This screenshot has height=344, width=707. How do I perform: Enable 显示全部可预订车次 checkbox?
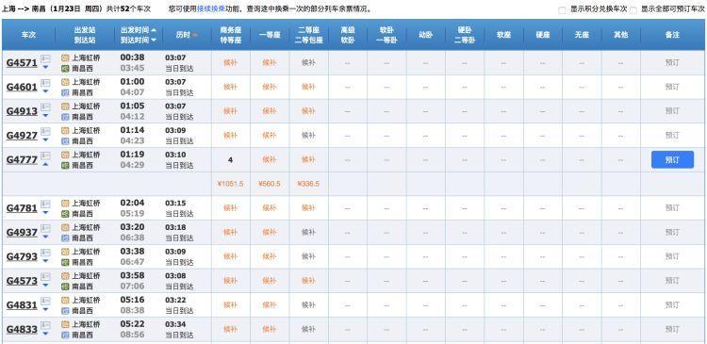point(633,9)
